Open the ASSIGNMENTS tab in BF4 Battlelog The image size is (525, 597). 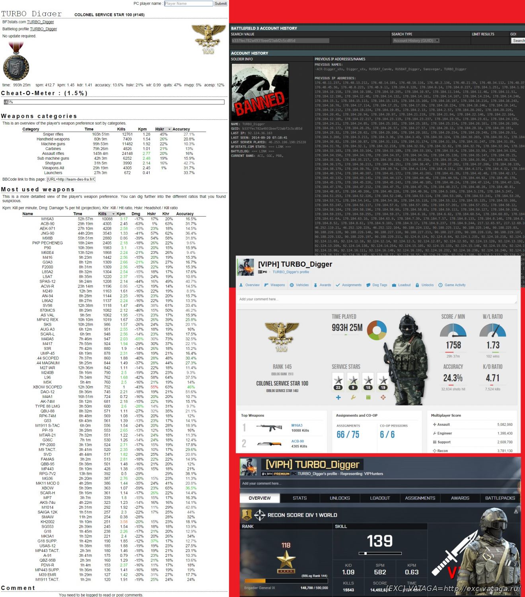[x=420, y=498]
